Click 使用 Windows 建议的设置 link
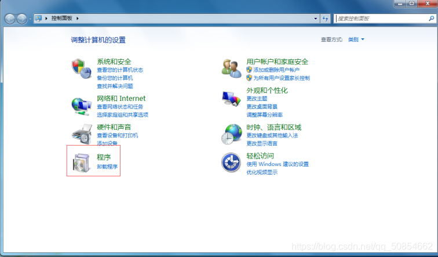 pyautogui.click(x=278, y=164)
